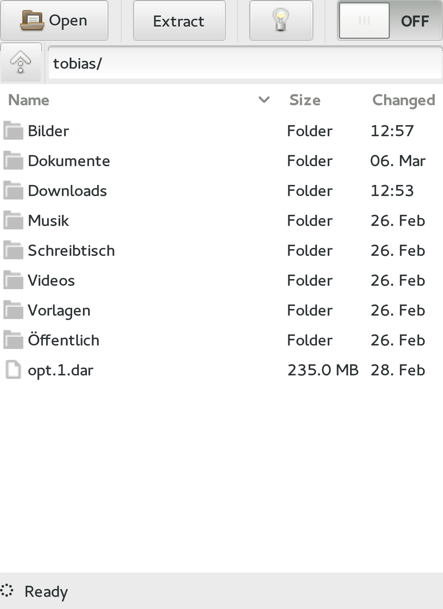
Task: Click the Extract button
Action: 179,21
